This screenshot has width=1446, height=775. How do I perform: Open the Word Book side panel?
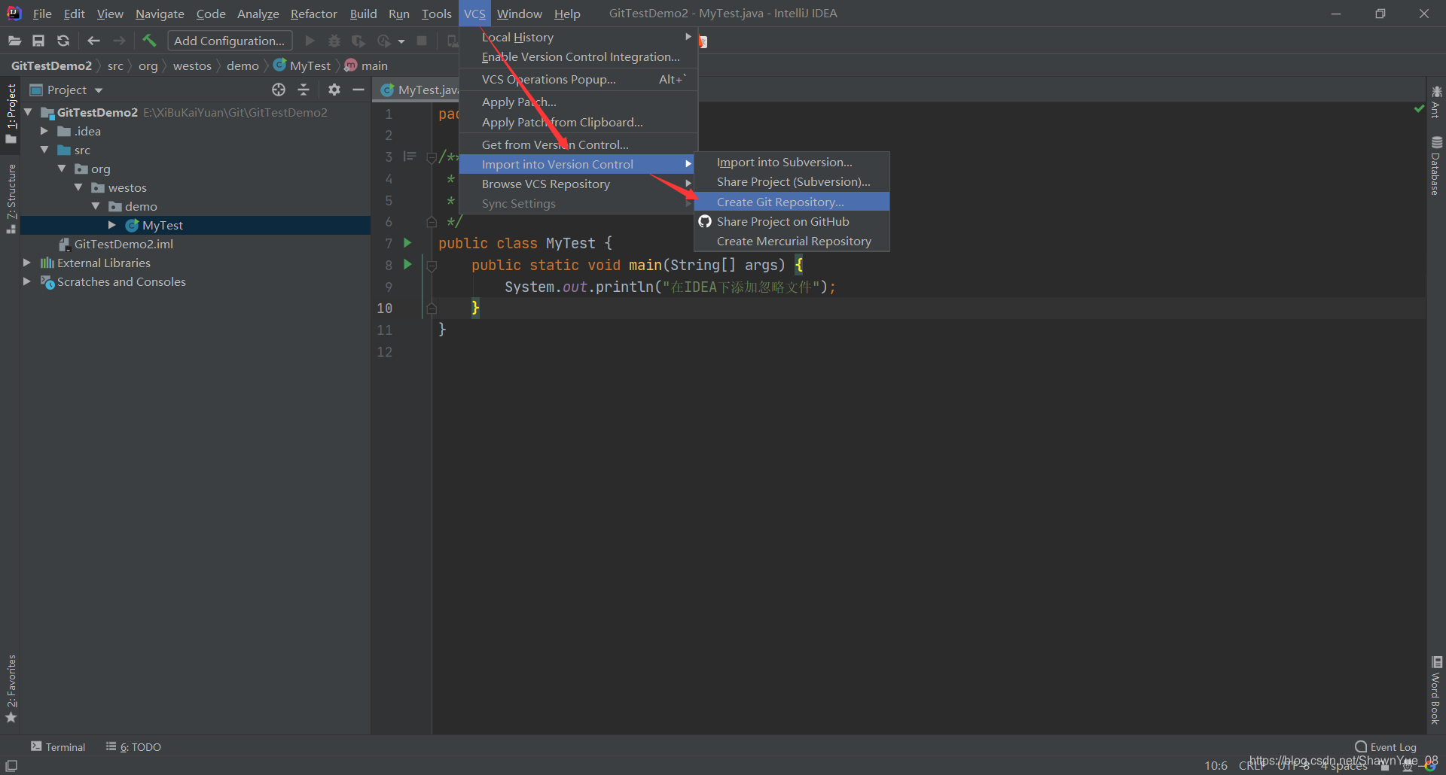1436,690
